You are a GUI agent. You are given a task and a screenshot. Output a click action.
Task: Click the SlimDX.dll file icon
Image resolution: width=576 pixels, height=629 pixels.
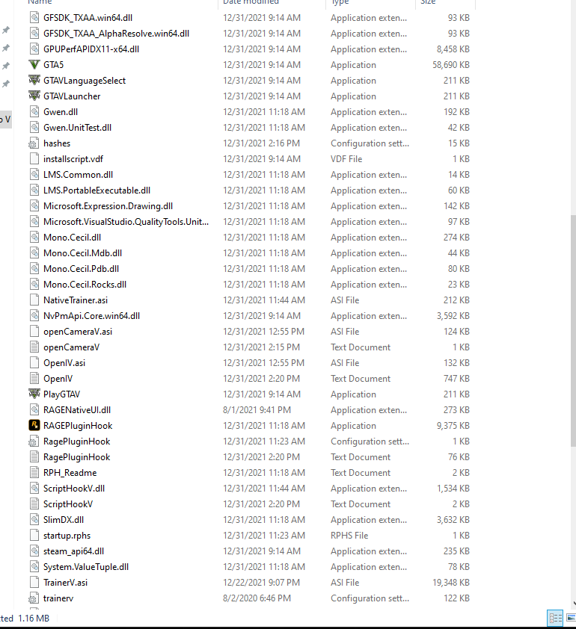pyautogui.click(x=34, y=519)
